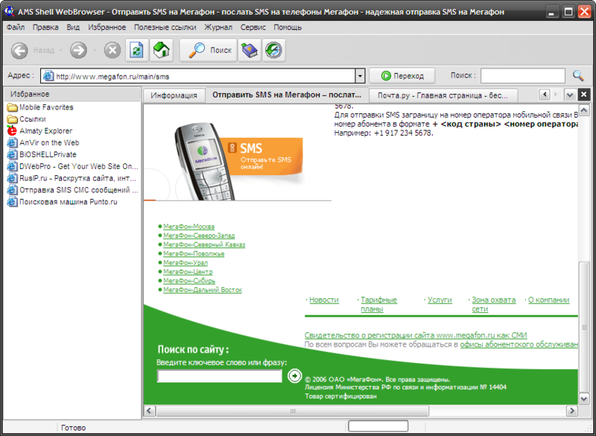Open DWebPro favorite link

[72, 166]
